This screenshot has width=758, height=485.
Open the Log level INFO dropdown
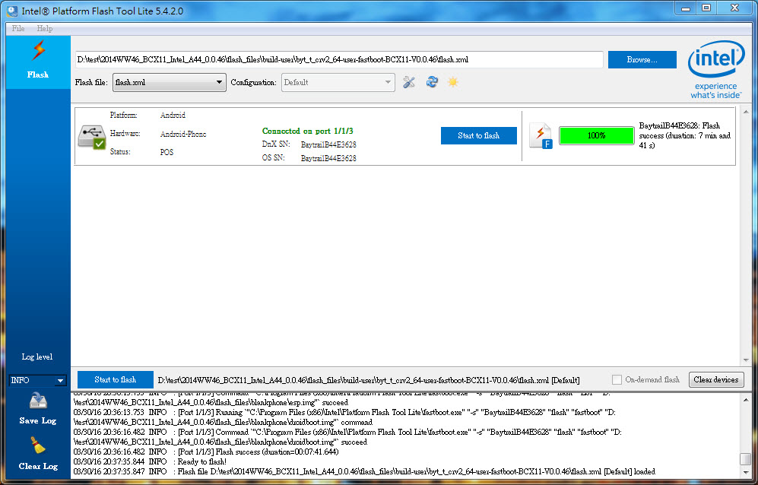(x=60, y=380)
